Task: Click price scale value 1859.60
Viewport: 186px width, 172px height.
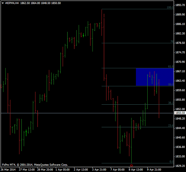Action: pos(180,90)
